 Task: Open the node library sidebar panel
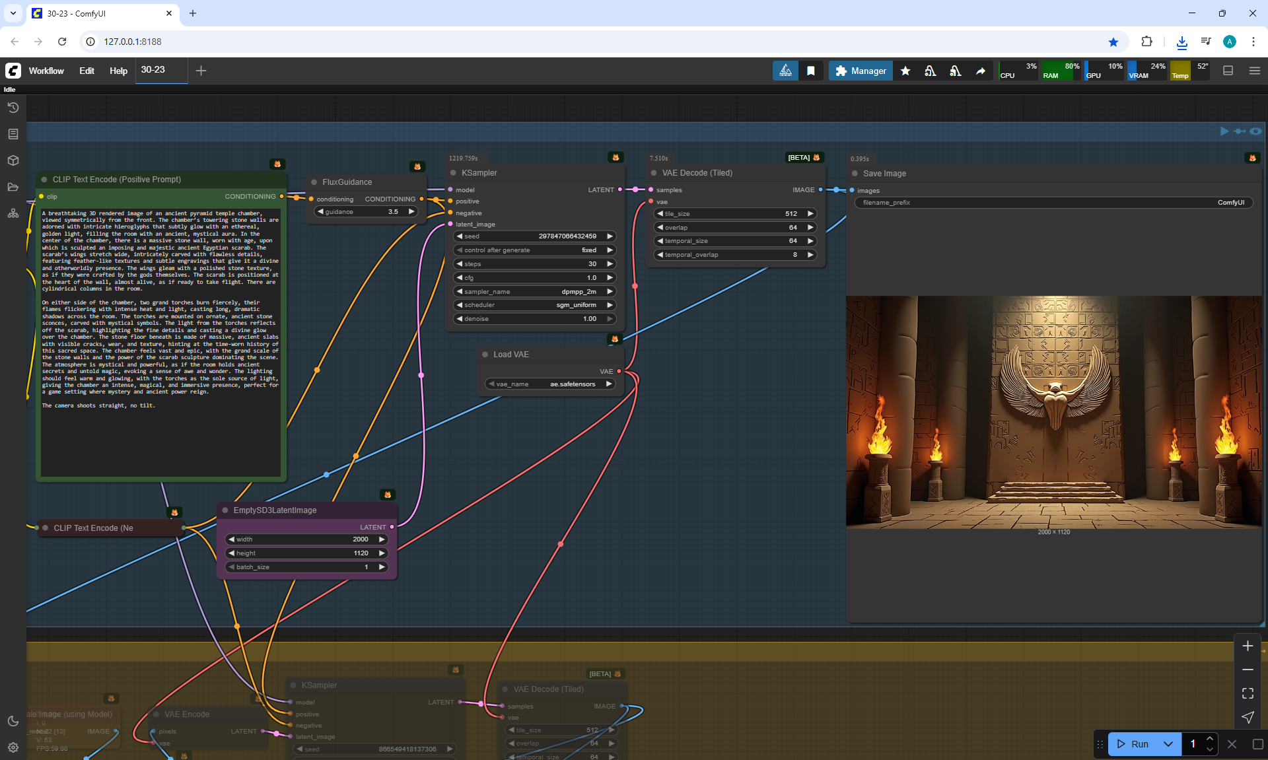pyautogui.click(x=13, y=134)
